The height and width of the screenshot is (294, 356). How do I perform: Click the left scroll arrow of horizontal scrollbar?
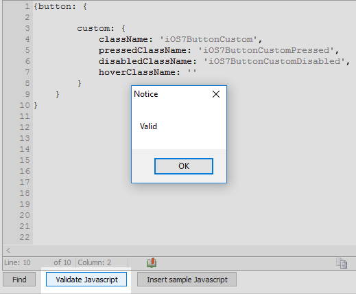[8, 250]
